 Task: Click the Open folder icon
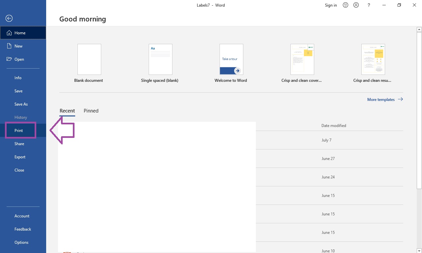(9, 59)
